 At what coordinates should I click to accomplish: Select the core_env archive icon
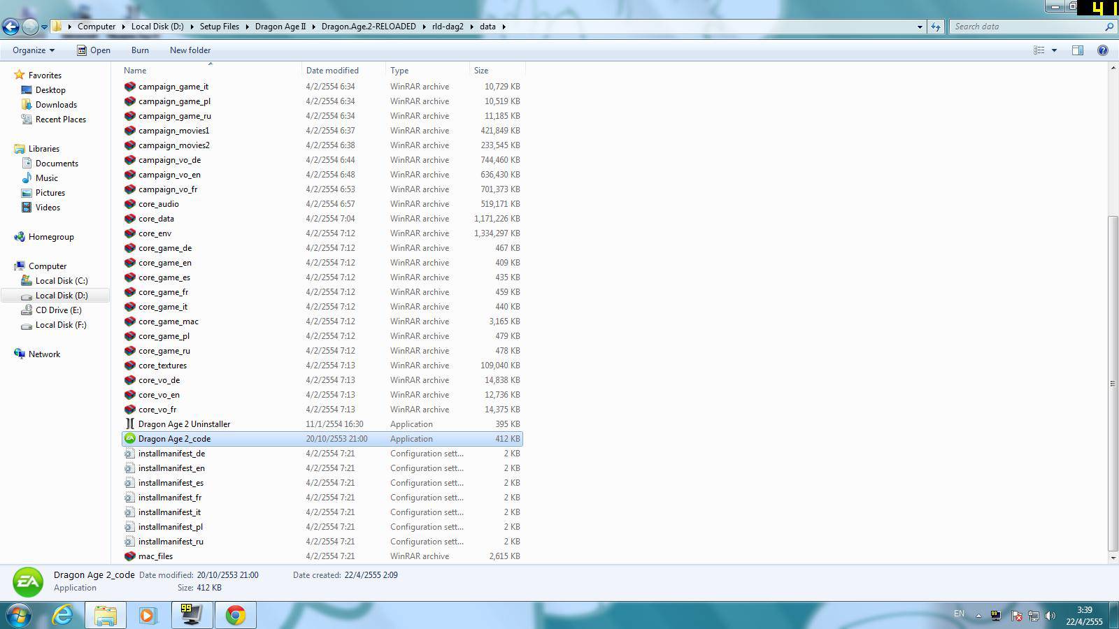click(129, 233)
